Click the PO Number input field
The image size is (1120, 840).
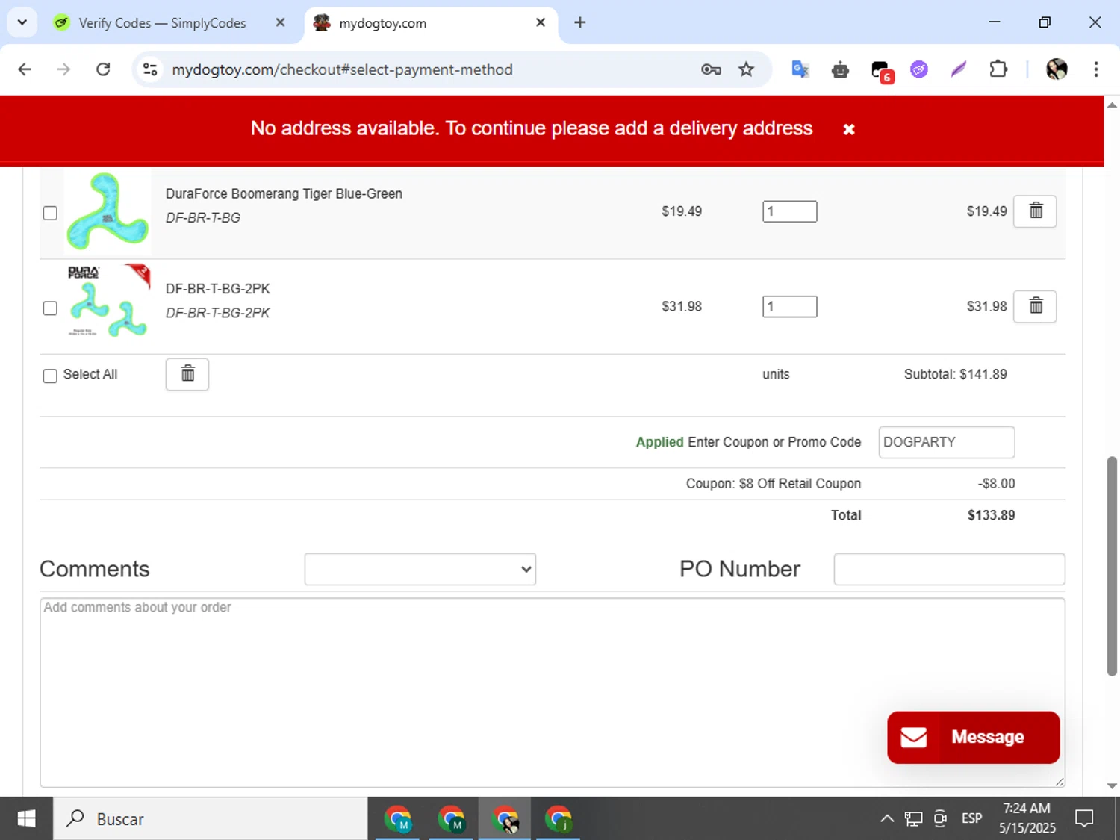pos(949,569)
